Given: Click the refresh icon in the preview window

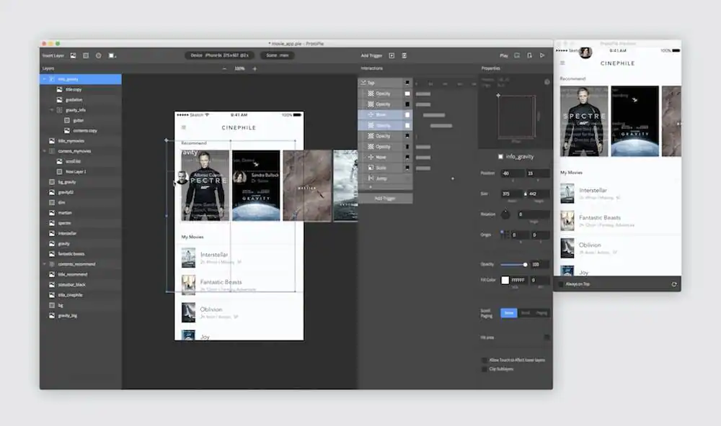Looking at the screenshot, I should (673, 284).
